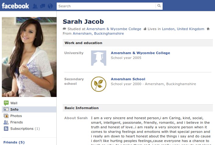
Task: Open Sarah Jacob's profile picture
Action: [x=29, y=57]
